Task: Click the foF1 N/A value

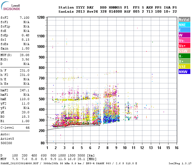Action: coord(26,22)
